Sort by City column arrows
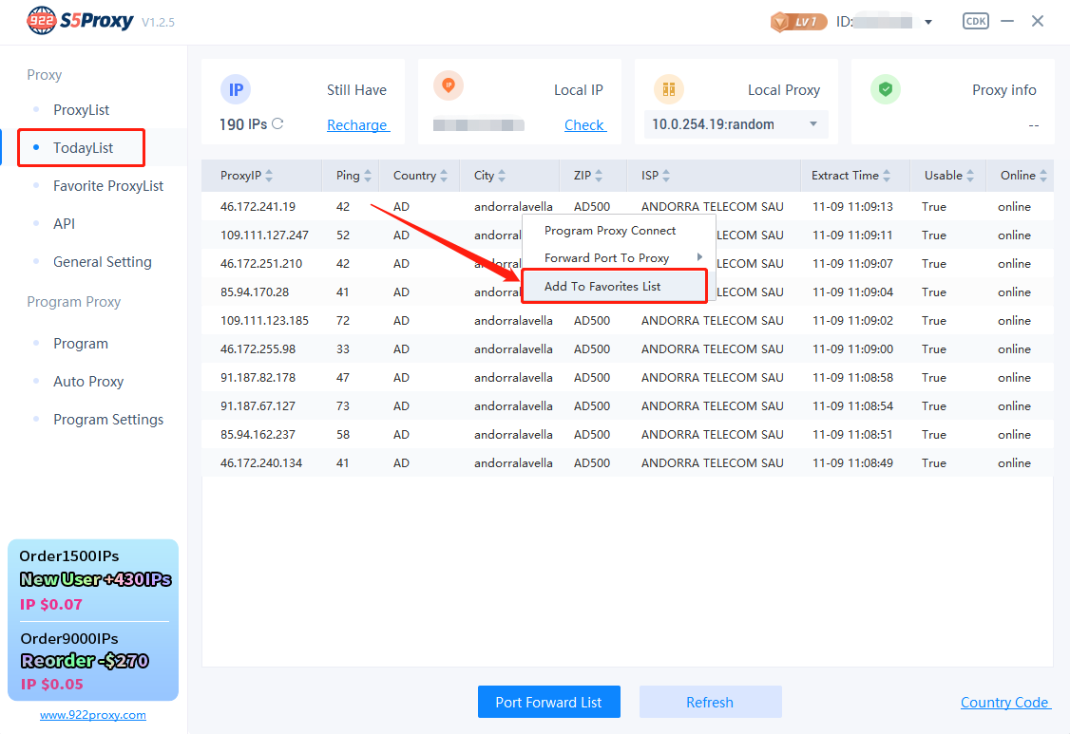The height and width of the screenshot is (734, 1070). point(502,176)
